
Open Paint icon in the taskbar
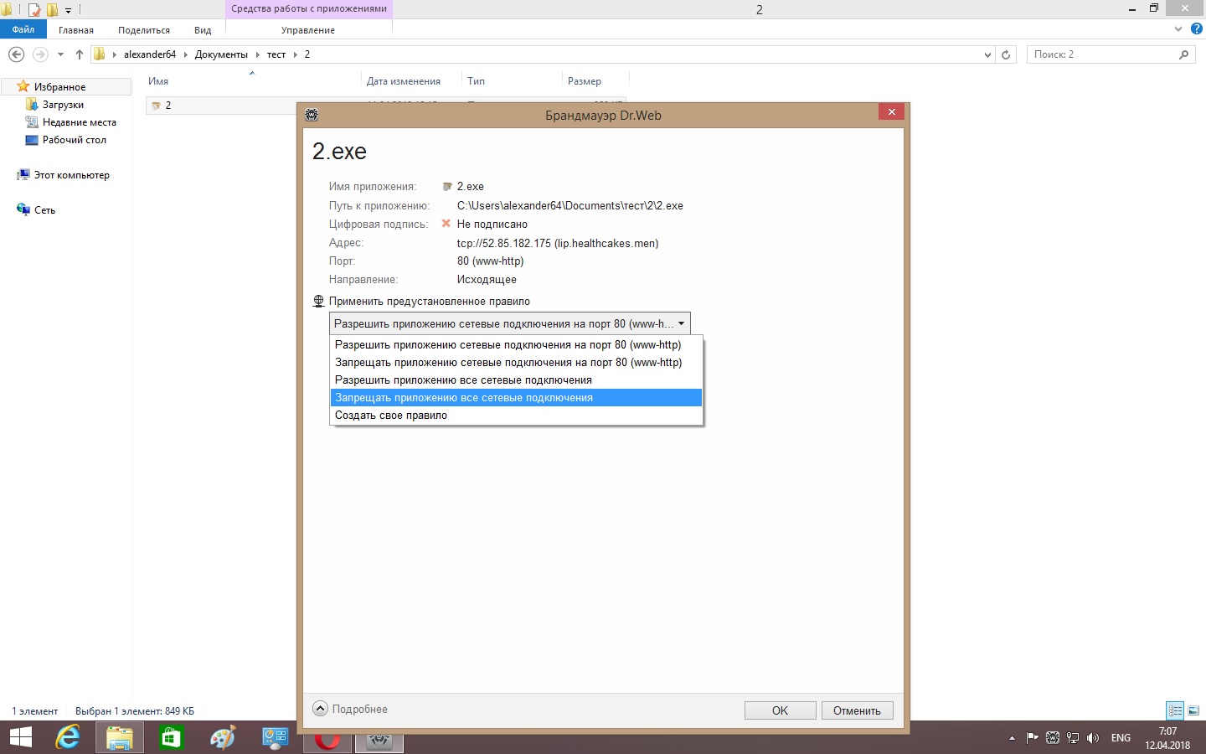point(223,737)
